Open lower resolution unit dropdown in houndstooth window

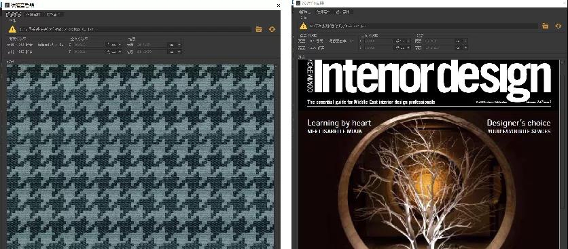coord(114,52)
